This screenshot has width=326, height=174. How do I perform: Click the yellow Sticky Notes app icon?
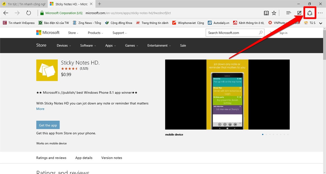(47, 70)
